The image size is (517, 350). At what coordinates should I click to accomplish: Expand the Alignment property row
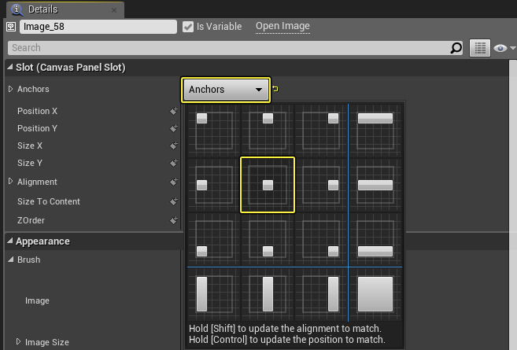click(10, 182)
